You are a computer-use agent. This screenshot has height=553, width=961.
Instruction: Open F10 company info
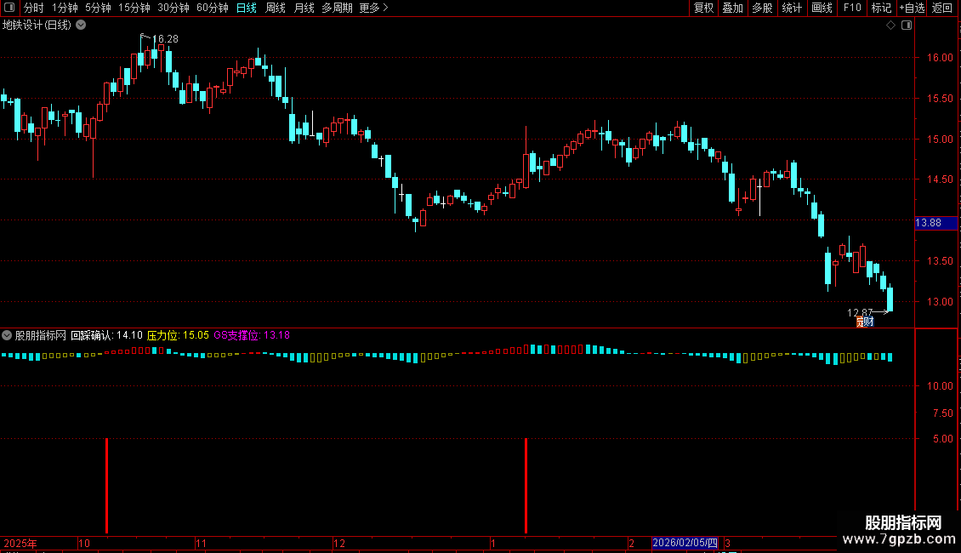point(852,8)
